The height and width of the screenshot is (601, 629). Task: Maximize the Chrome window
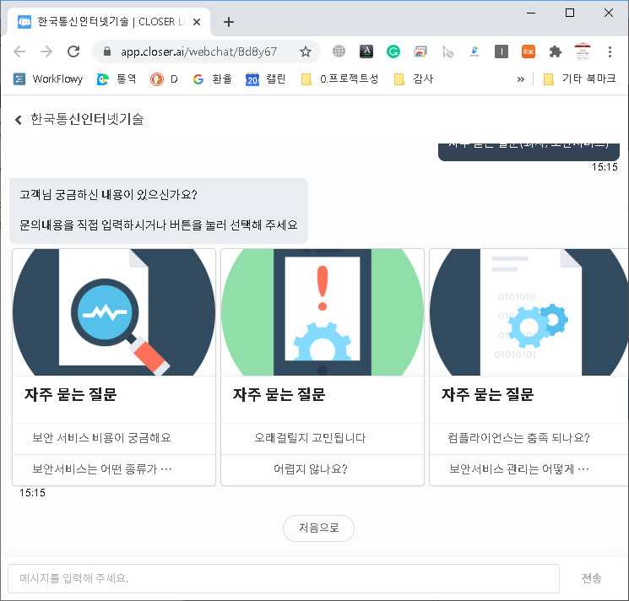point(570,13)
